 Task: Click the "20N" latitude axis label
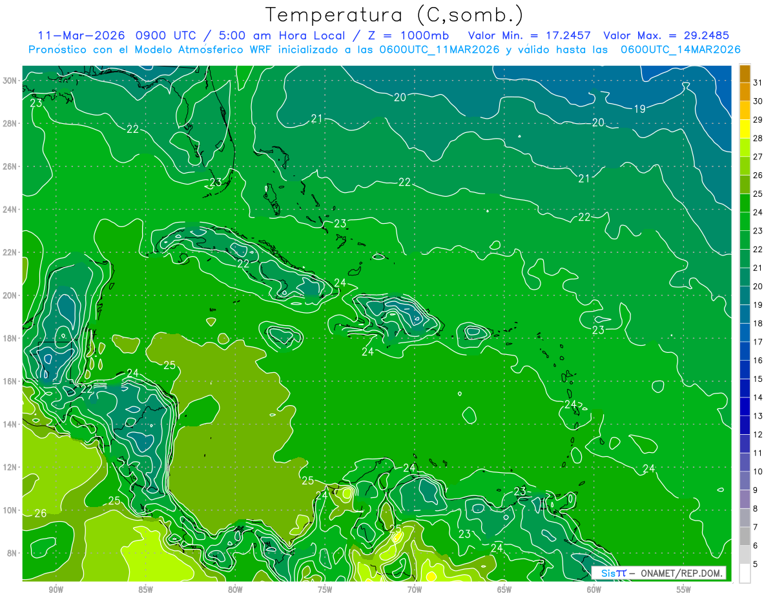click(x=10, y=295)
